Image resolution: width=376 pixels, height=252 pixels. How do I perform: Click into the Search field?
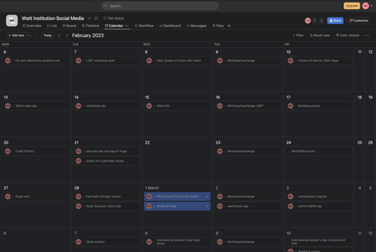(160, 6)
